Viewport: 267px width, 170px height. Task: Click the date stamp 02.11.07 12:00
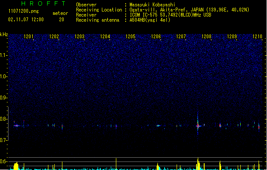(x=26, y=20)
